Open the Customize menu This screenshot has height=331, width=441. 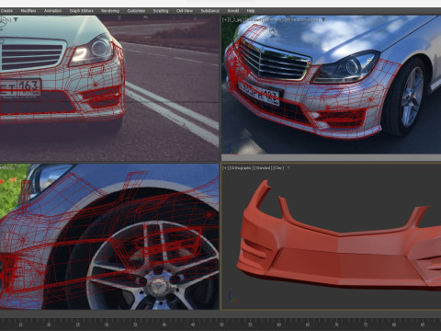click(x=136, y=11)
